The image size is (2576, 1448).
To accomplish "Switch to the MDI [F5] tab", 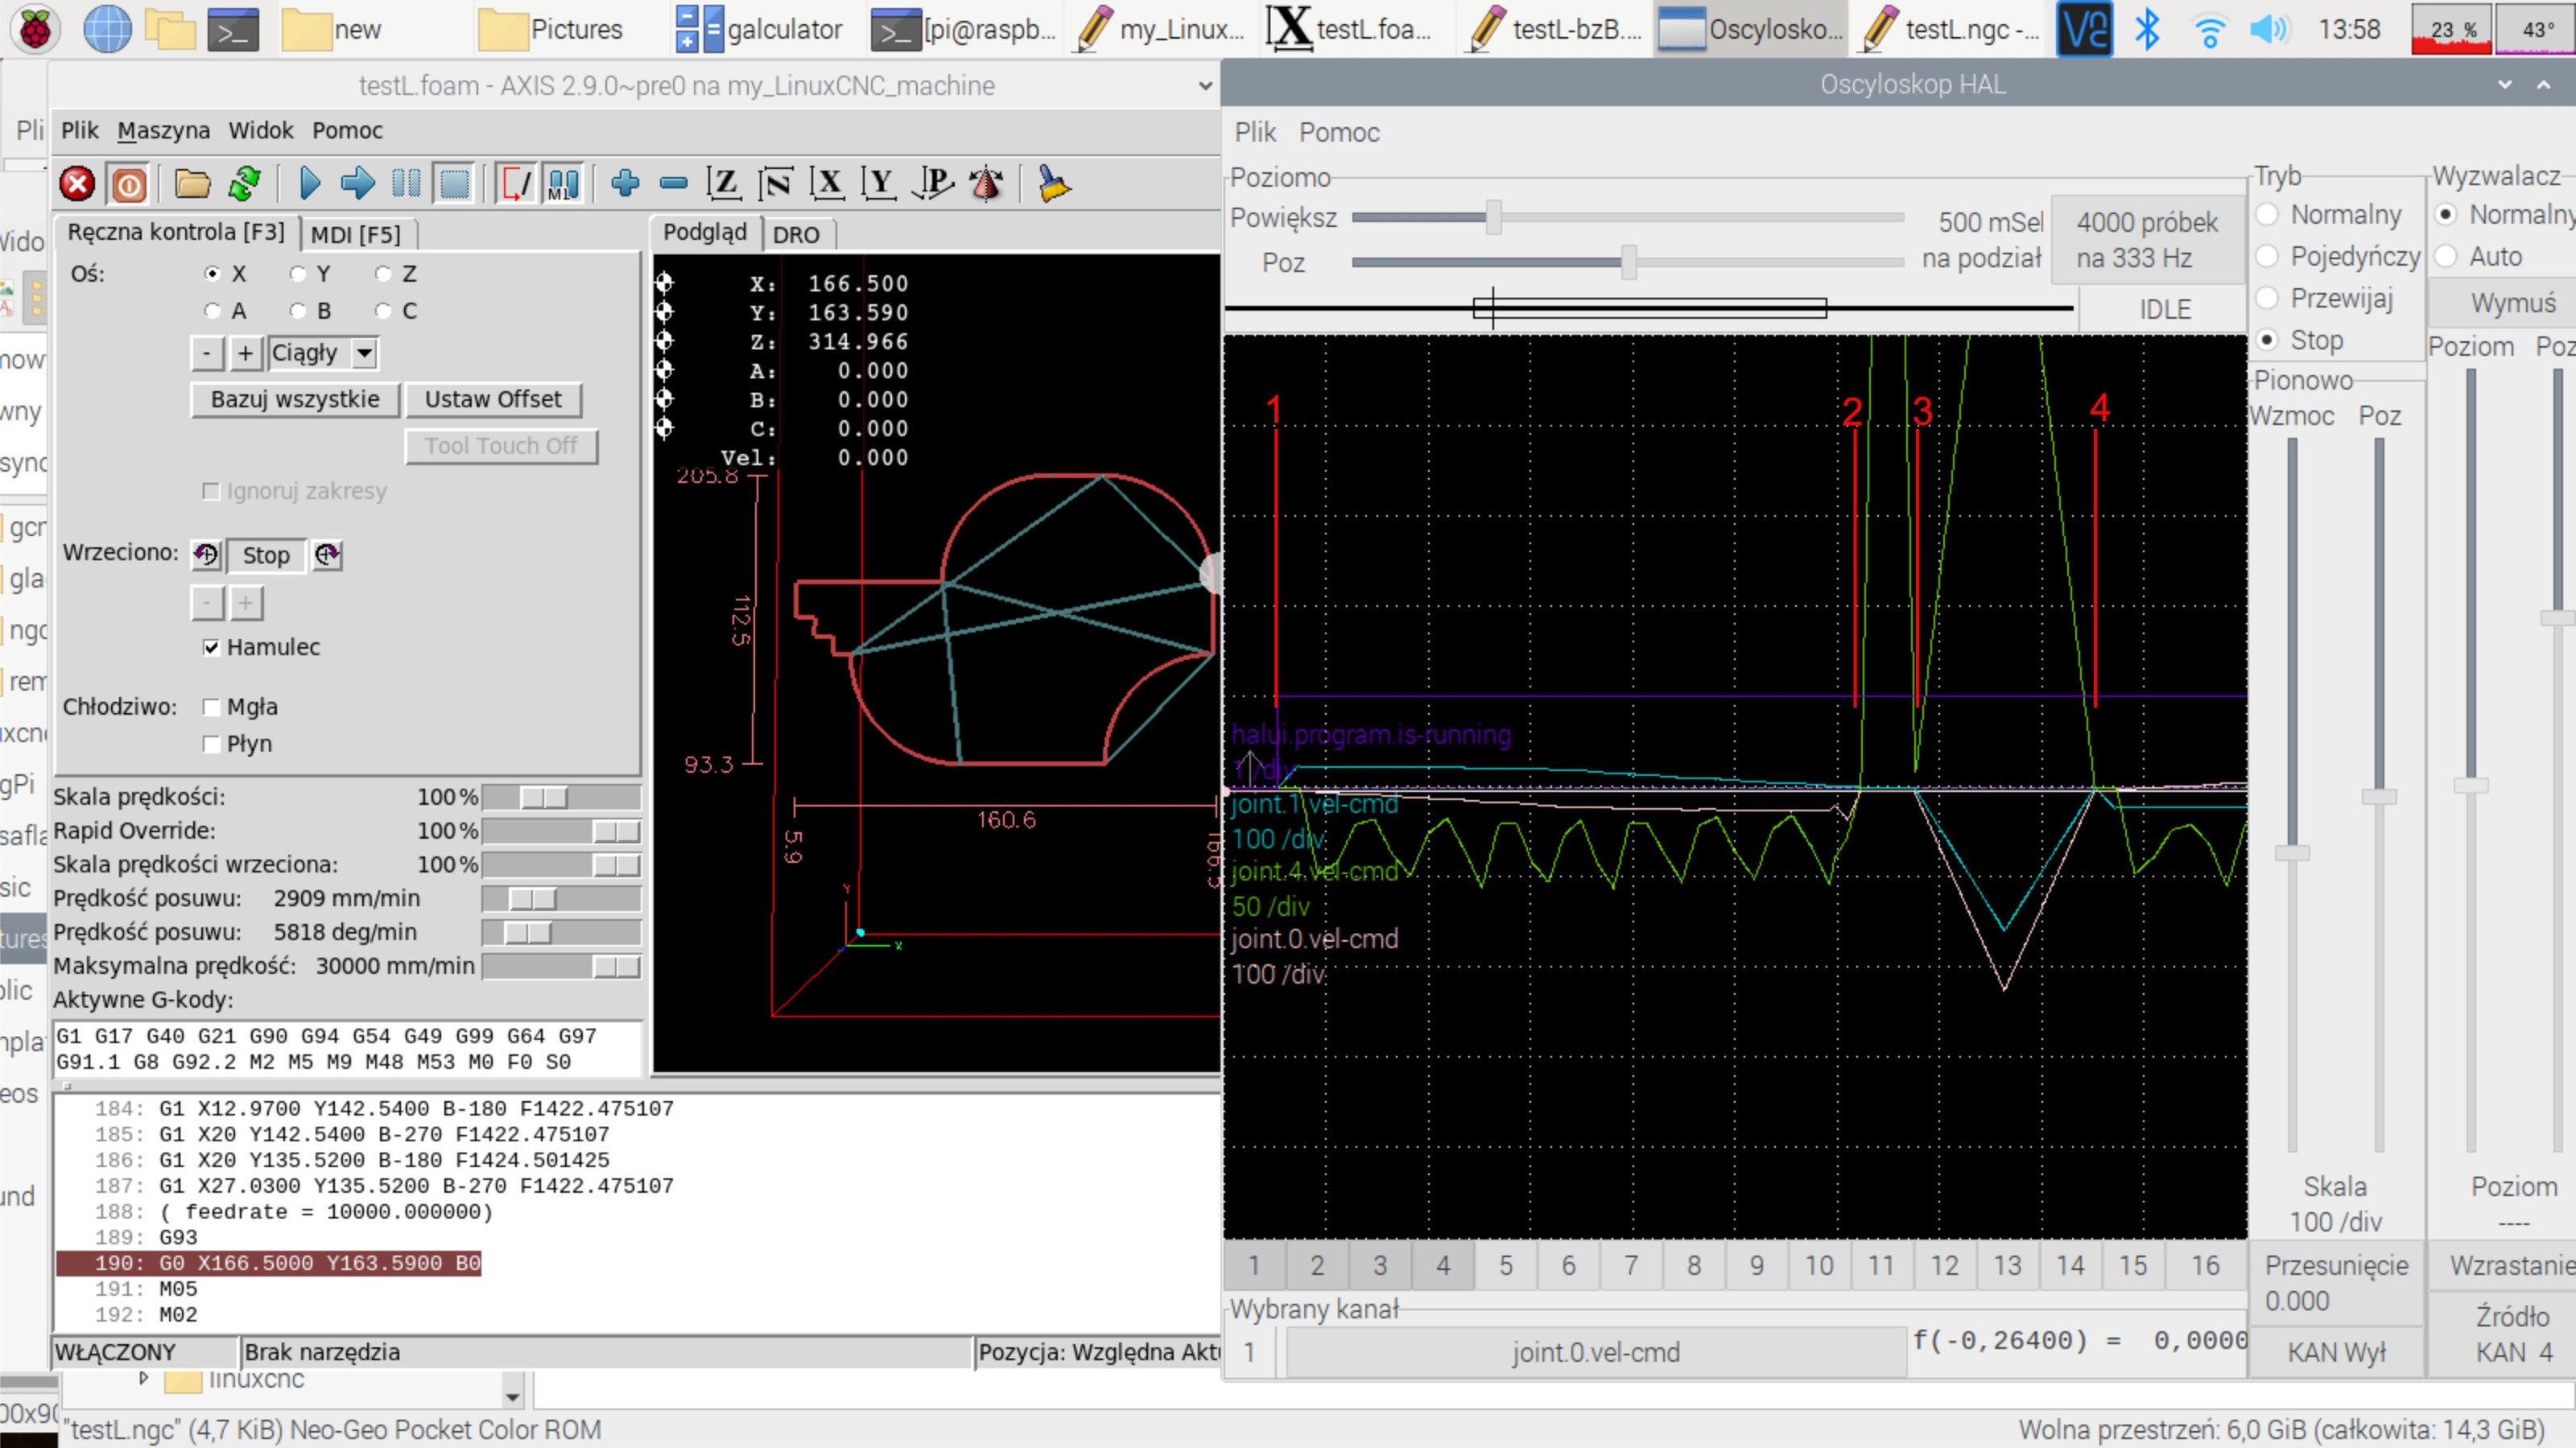I will (355, 234).
